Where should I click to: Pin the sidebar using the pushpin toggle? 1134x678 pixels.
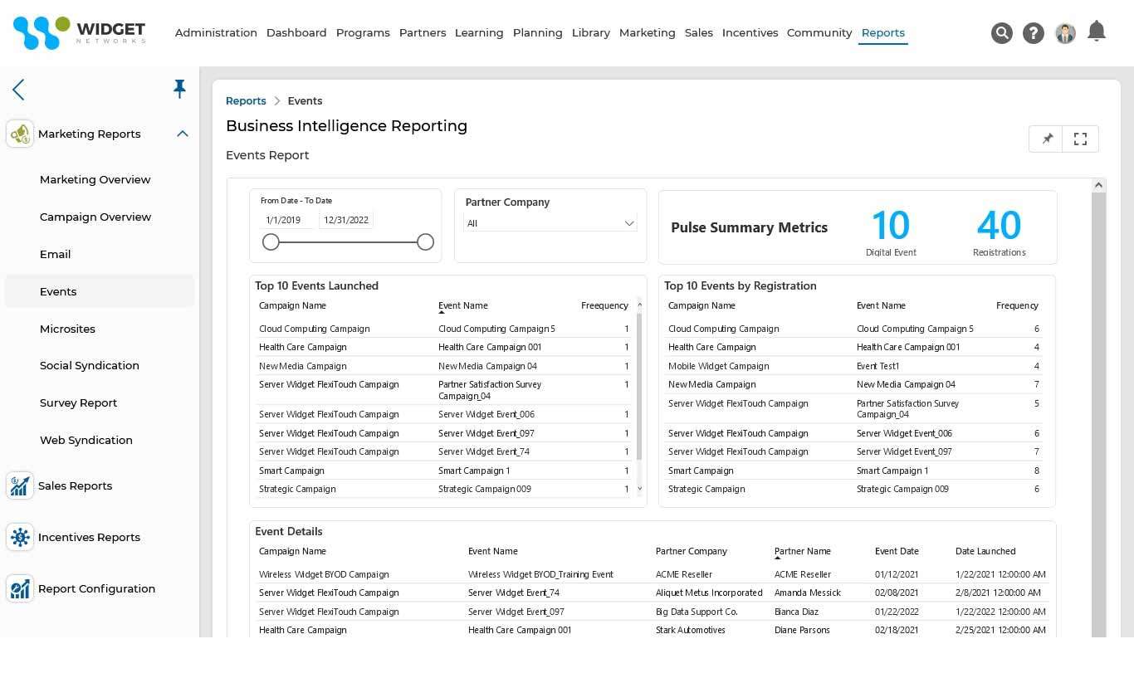pos(179,89)
